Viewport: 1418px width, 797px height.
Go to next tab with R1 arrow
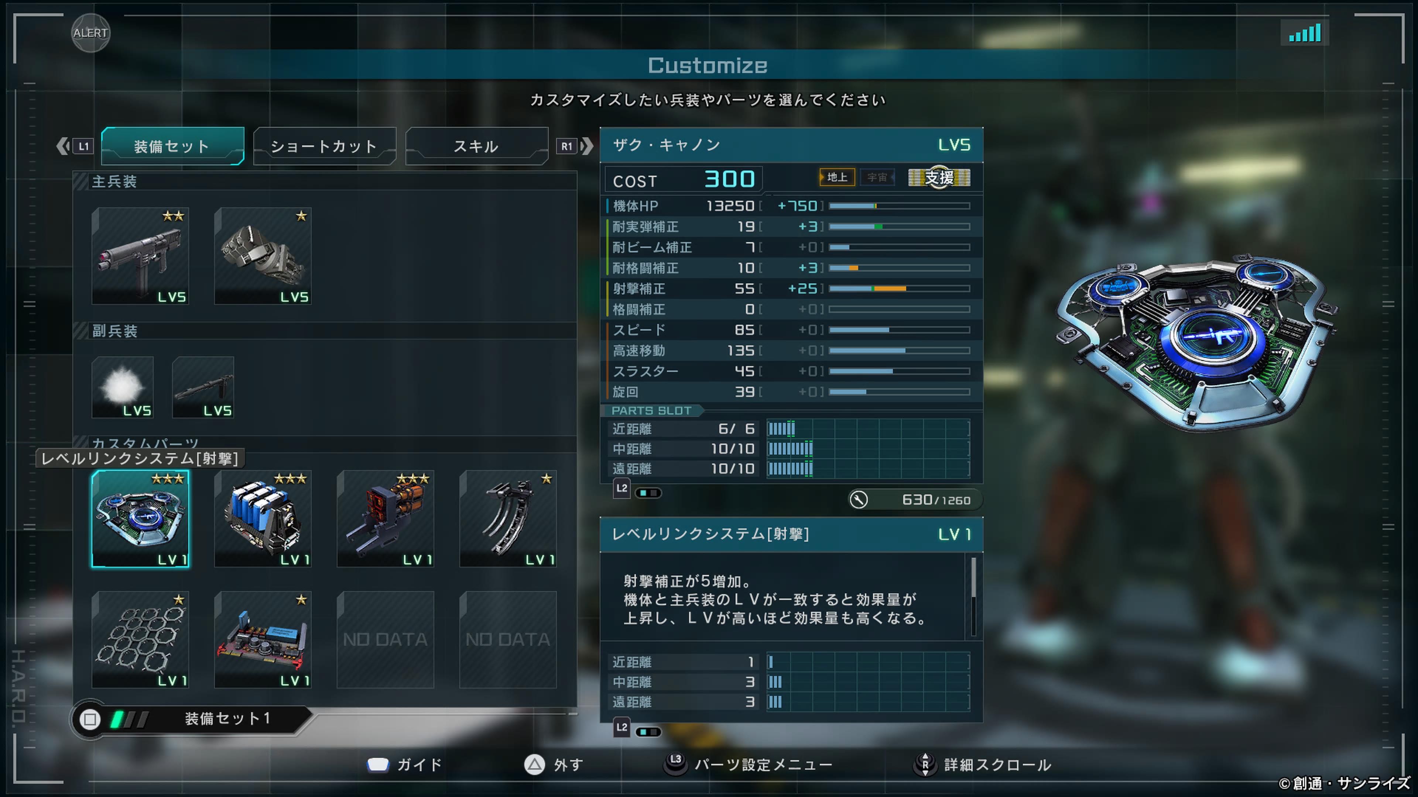pos(575,146)
